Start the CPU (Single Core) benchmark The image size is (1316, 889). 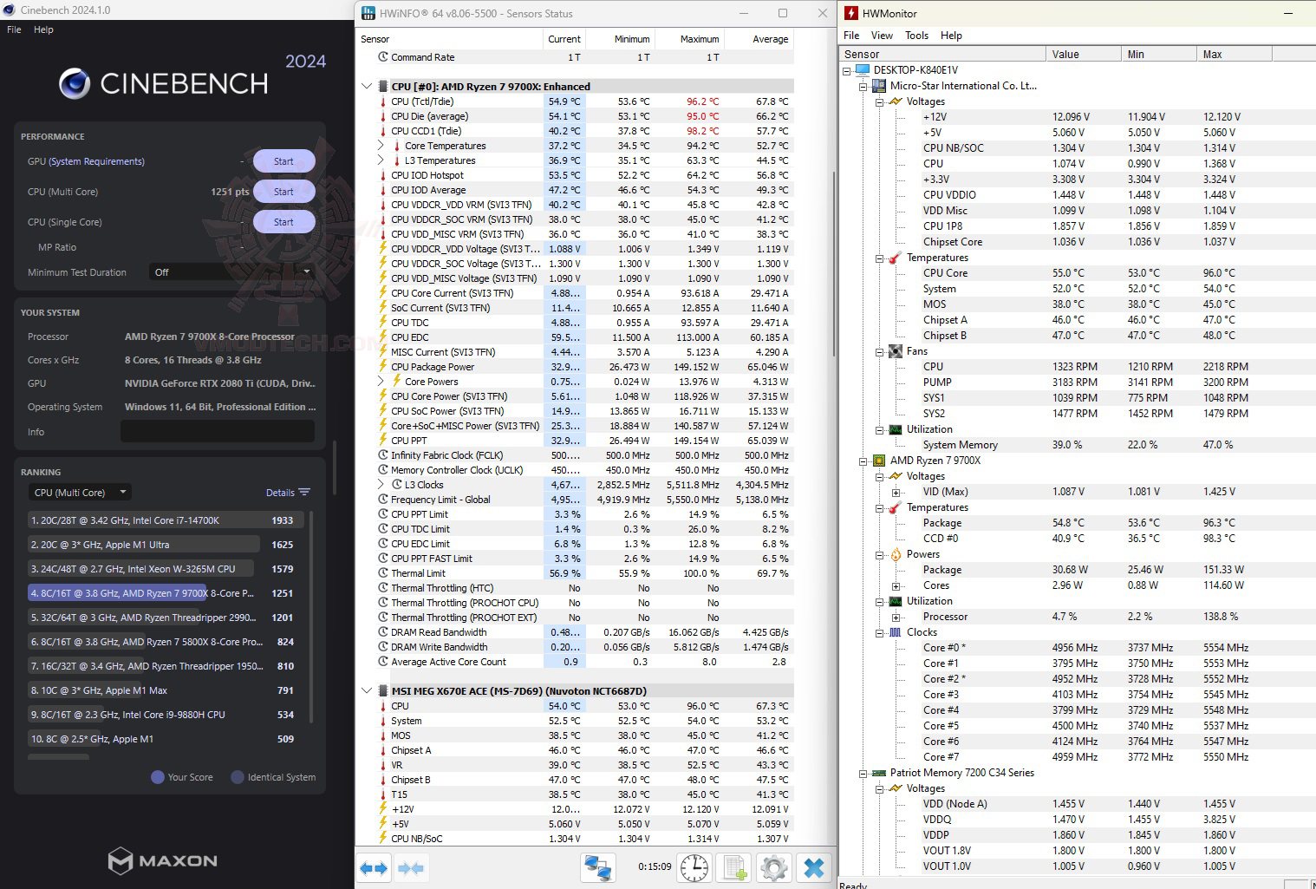(x=283, y=222)
